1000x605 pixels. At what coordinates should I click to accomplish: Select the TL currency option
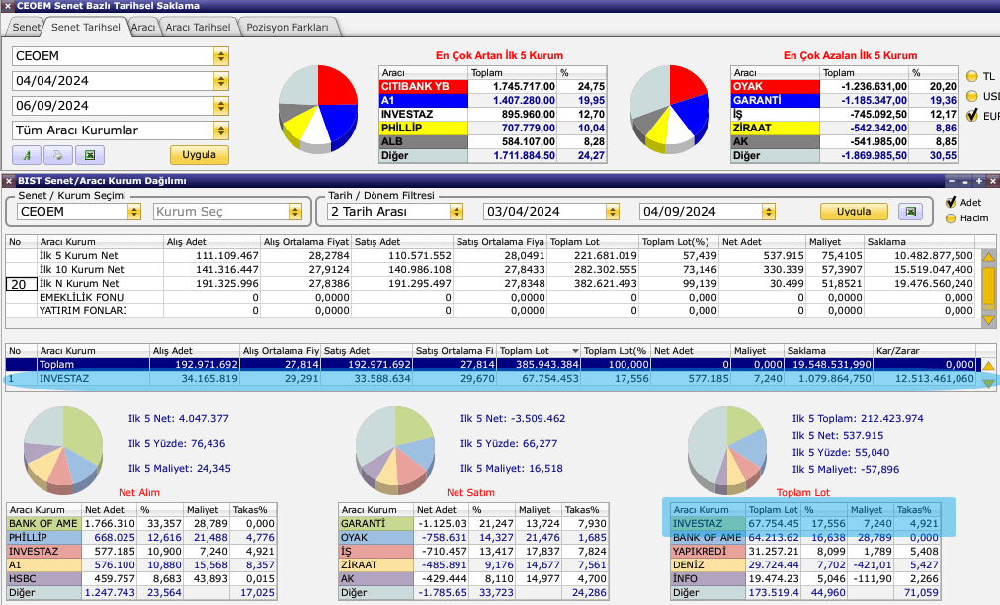[972, 76]
